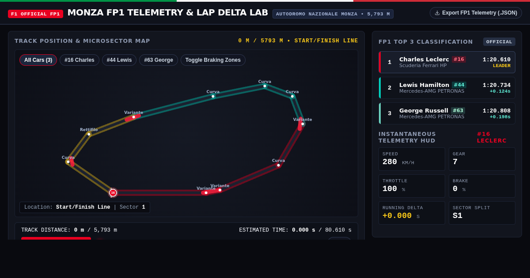Select the Rettifilo node on the track map
The width and height of the screenshot is (530, 278).
89,134
